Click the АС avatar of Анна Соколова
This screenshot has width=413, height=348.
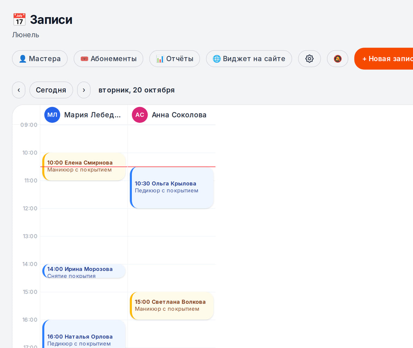140,115
